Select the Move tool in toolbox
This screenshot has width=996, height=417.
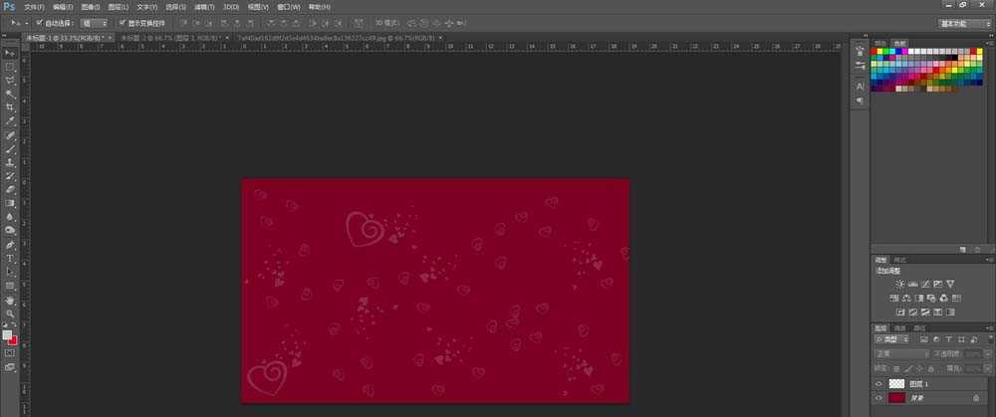coord(10,52)
